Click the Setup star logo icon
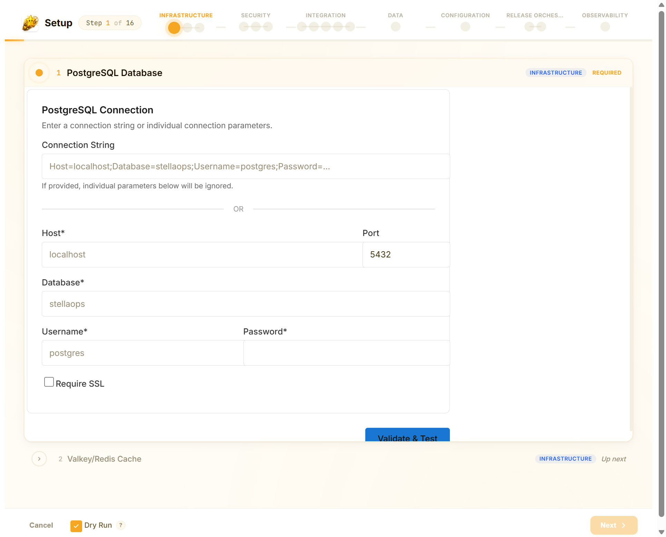 tap(30, 23)
